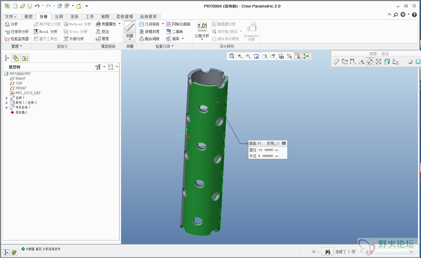Open the 渲染 ribbon tab
The image size is (421, 258).
(74, 17)
